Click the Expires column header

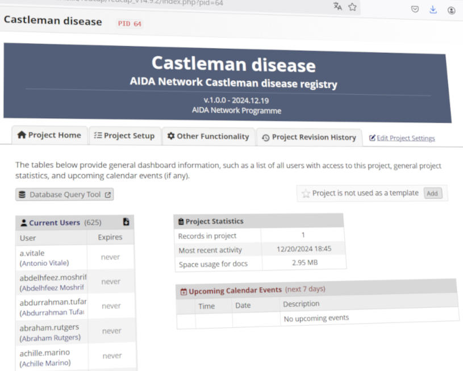(x=110, y=237)
